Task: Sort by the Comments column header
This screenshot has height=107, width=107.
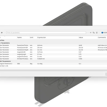Action: tap(102, 37)
